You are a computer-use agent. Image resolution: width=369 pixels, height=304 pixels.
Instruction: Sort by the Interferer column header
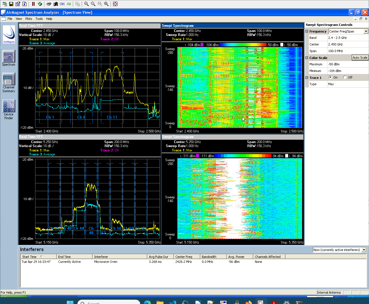(120, 257)
